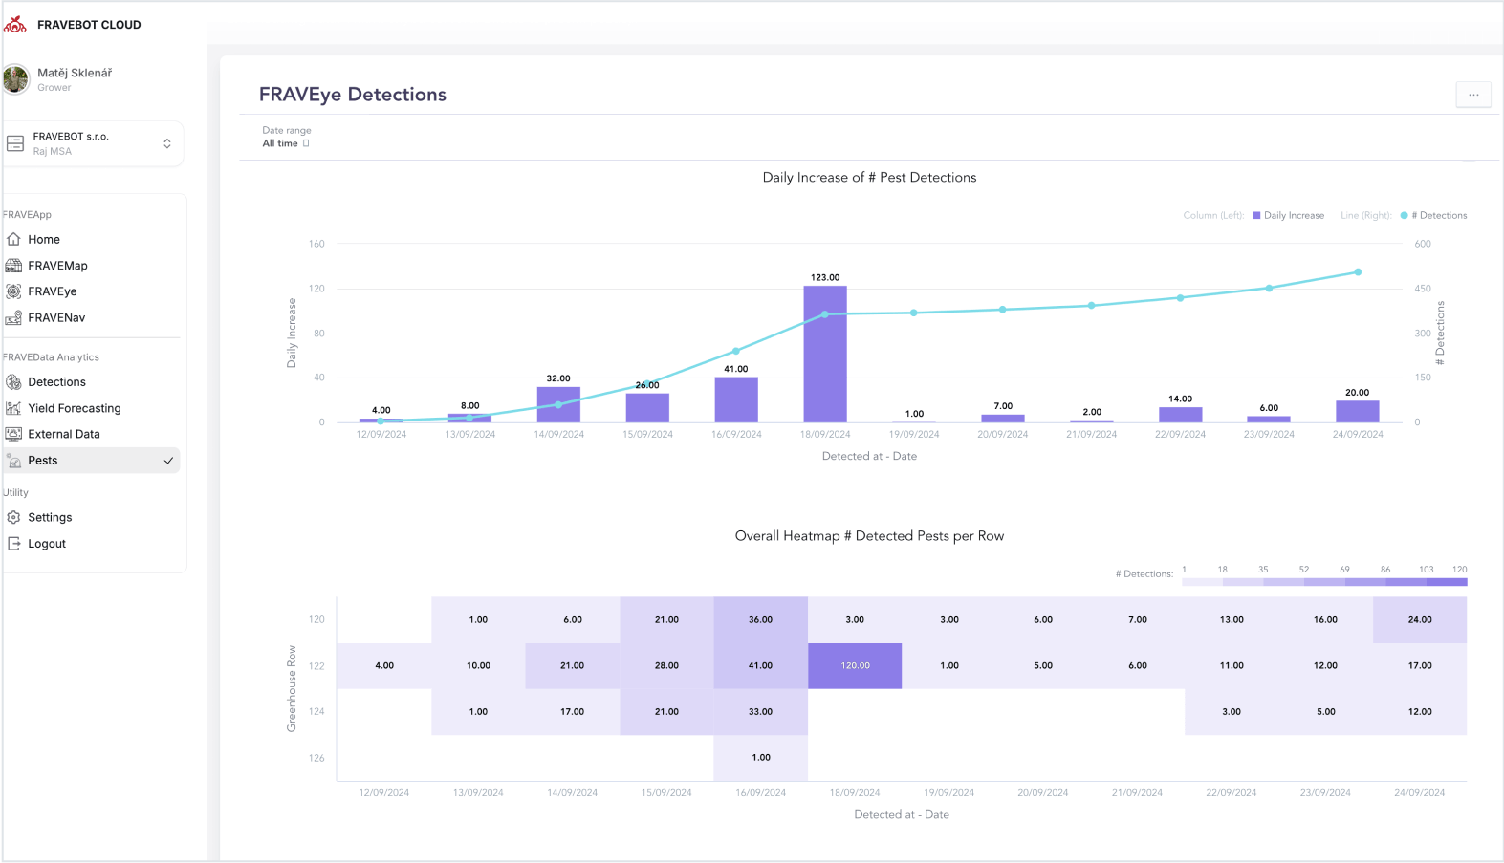
Task: Select the 16.00 heatmap cell in row 120
Action: click(x=1326, y=620)
